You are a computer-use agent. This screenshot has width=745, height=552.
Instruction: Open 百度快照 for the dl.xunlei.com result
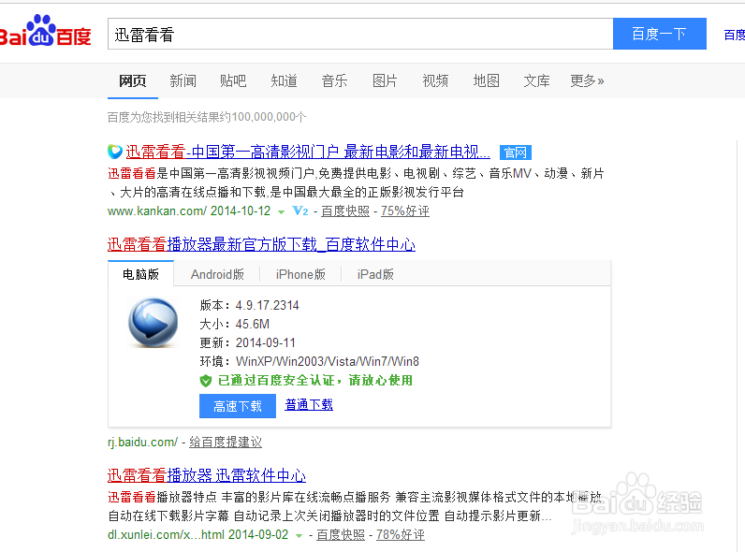point(341,535)
